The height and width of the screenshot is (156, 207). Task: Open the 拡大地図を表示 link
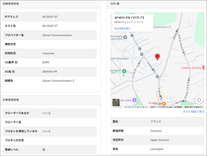122,29
